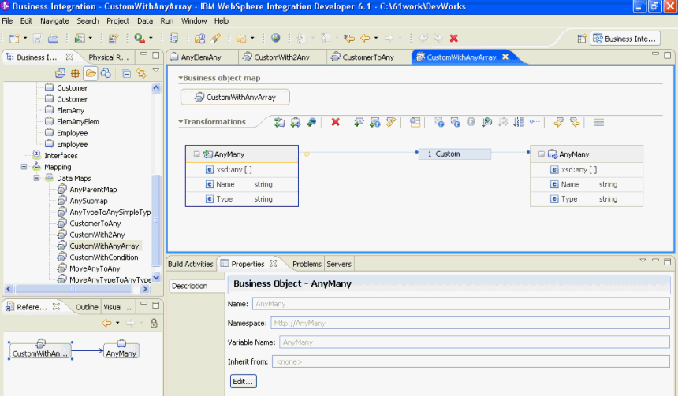This screenshot has width=678, height=396.
Task: Toggle Link with Editor arrows in Business Integration view
Action: pyautogui.click(x=141, y=73)
